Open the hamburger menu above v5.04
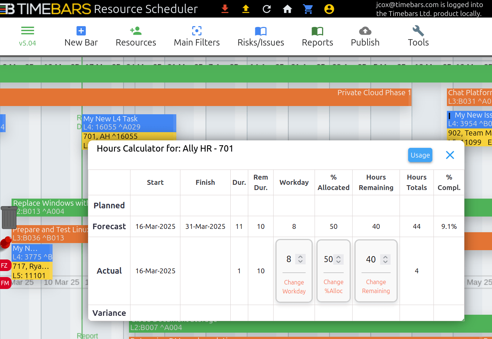The height and width of the screenshot is (339, 492). (x=28, y=31)
